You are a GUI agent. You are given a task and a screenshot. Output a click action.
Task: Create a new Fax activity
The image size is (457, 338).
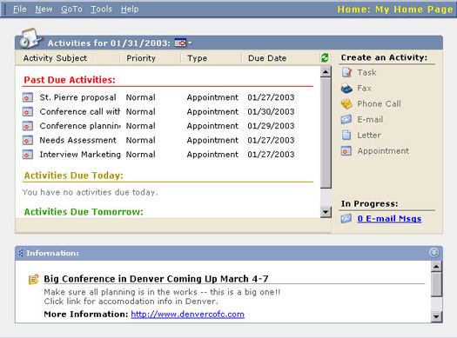pos(365,88)
